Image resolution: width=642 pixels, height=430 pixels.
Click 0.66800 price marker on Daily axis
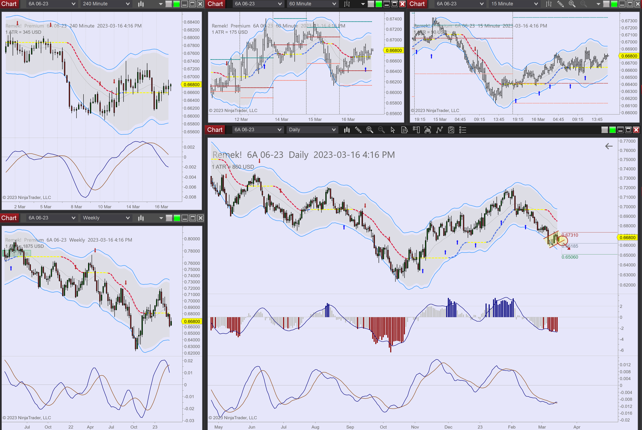627,238
